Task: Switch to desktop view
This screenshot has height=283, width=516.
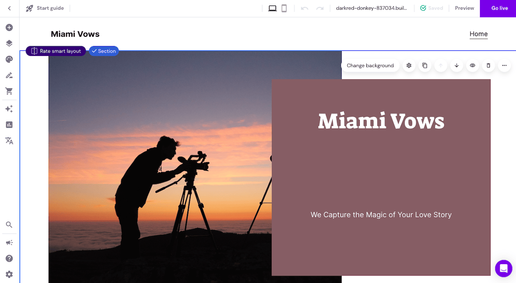Action: 272,8
